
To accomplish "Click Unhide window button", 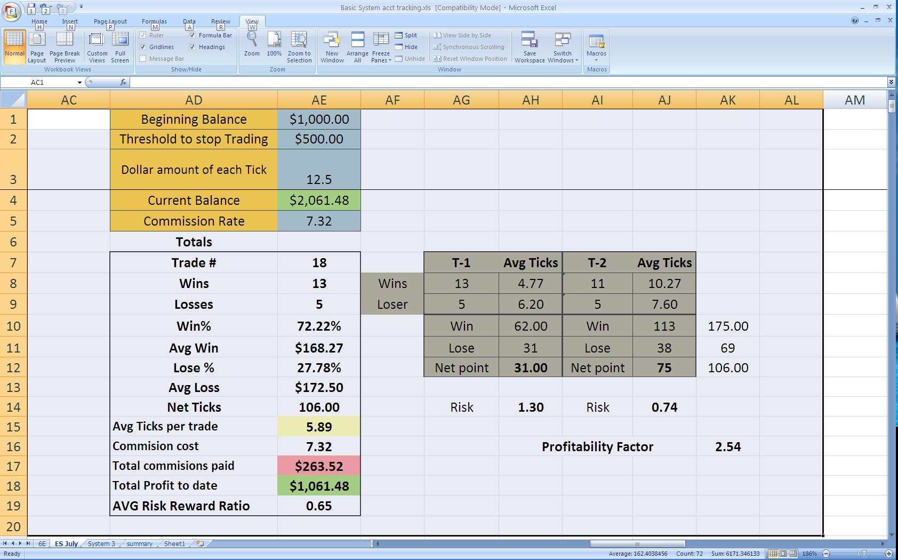I will pyautogui.click(x=410, y=59).
